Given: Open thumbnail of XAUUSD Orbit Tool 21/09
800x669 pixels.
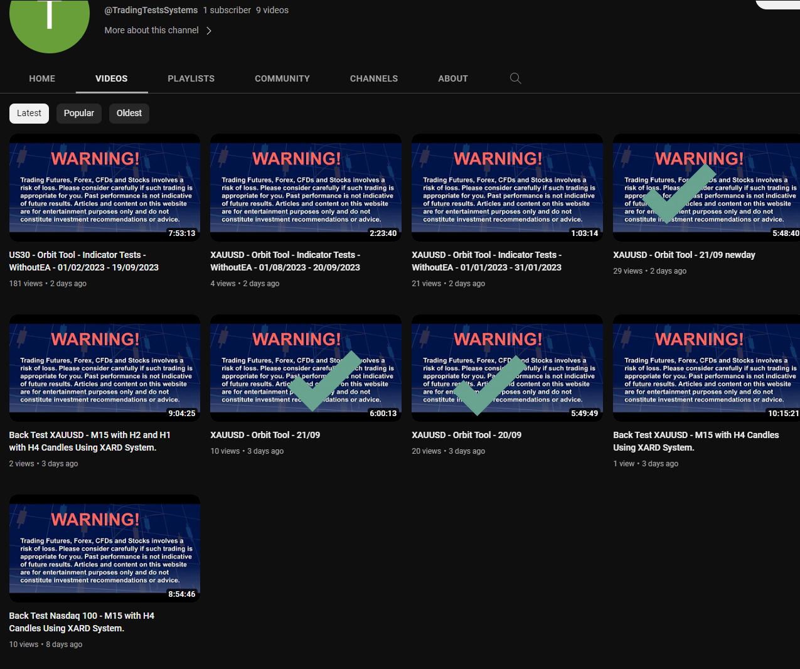Looking at the screenshot, I should click(x=306, y=368).
